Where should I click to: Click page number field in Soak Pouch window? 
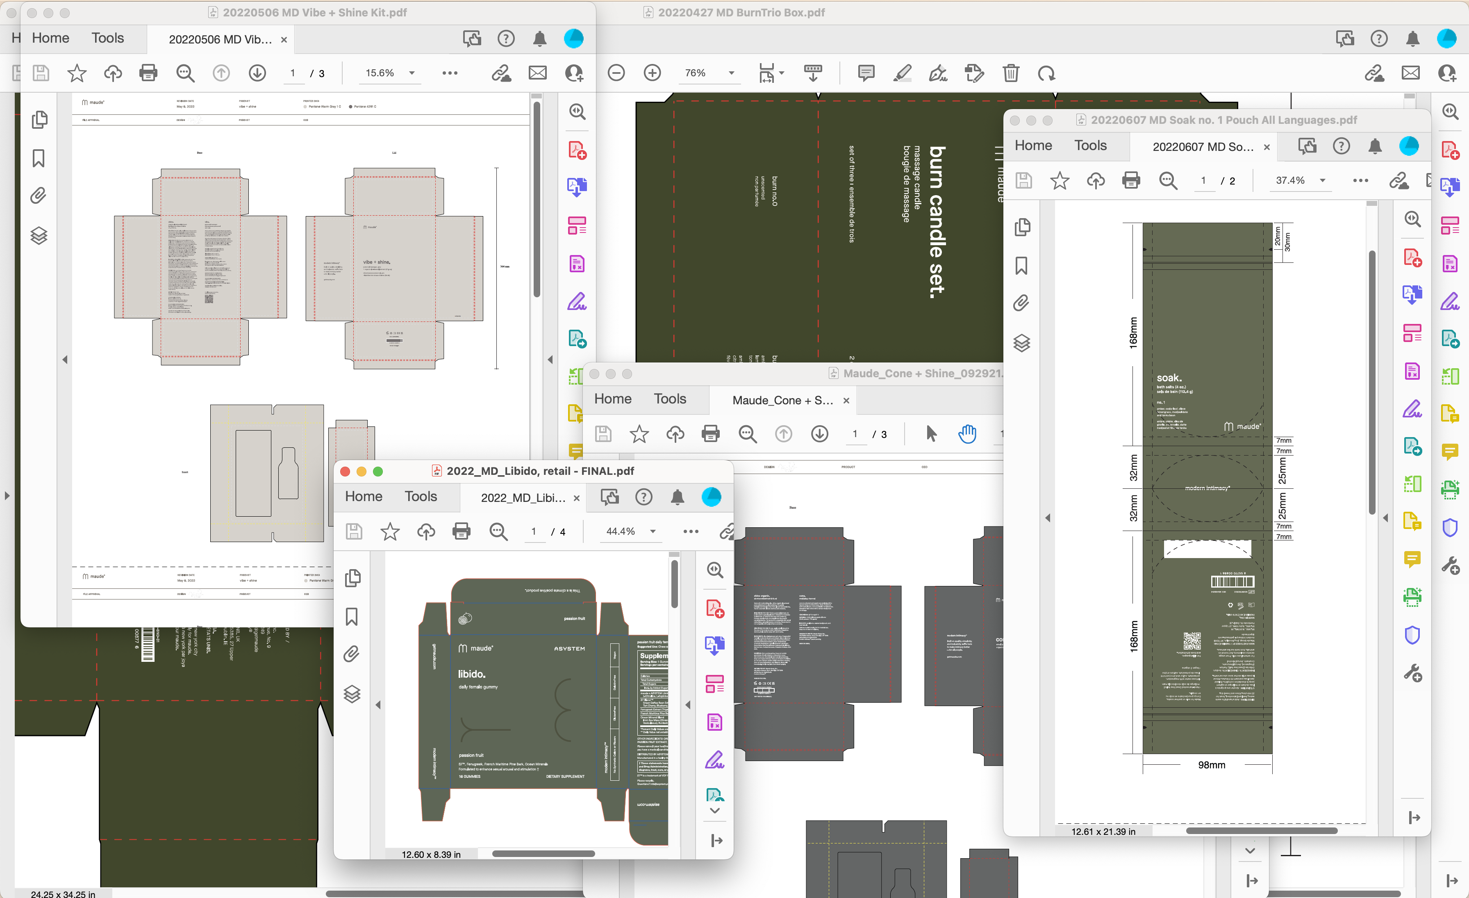click(x=1204, y=180)
